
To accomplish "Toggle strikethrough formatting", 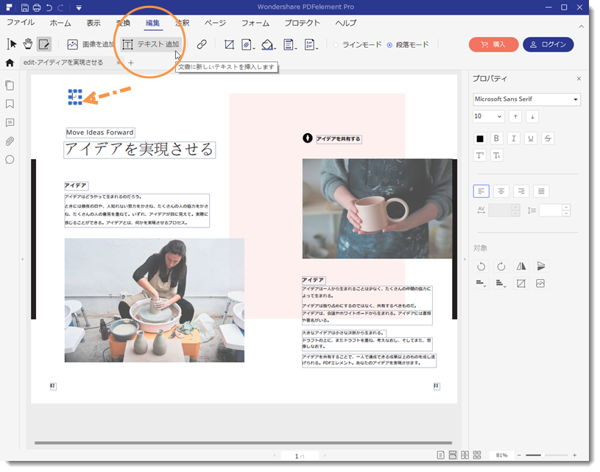I will [548, 138].
